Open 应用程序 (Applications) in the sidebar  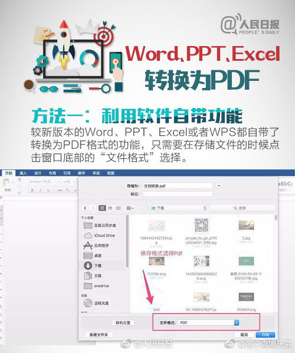coord(96,246)
